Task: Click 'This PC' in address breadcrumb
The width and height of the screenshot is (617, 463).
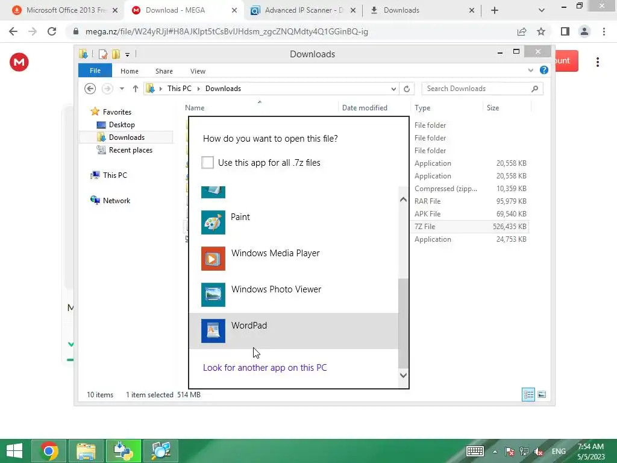Action: click(180, 89)
